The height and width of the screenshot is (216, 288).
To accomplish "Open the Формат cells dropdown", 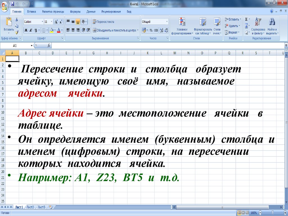I will [x=232, y=32].
